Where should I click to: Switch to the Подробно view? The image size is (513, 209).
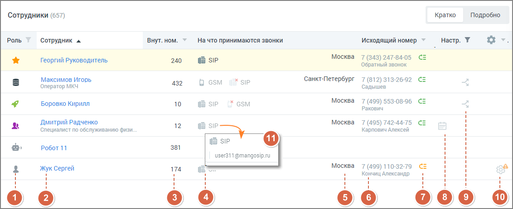tap(485, 15)
